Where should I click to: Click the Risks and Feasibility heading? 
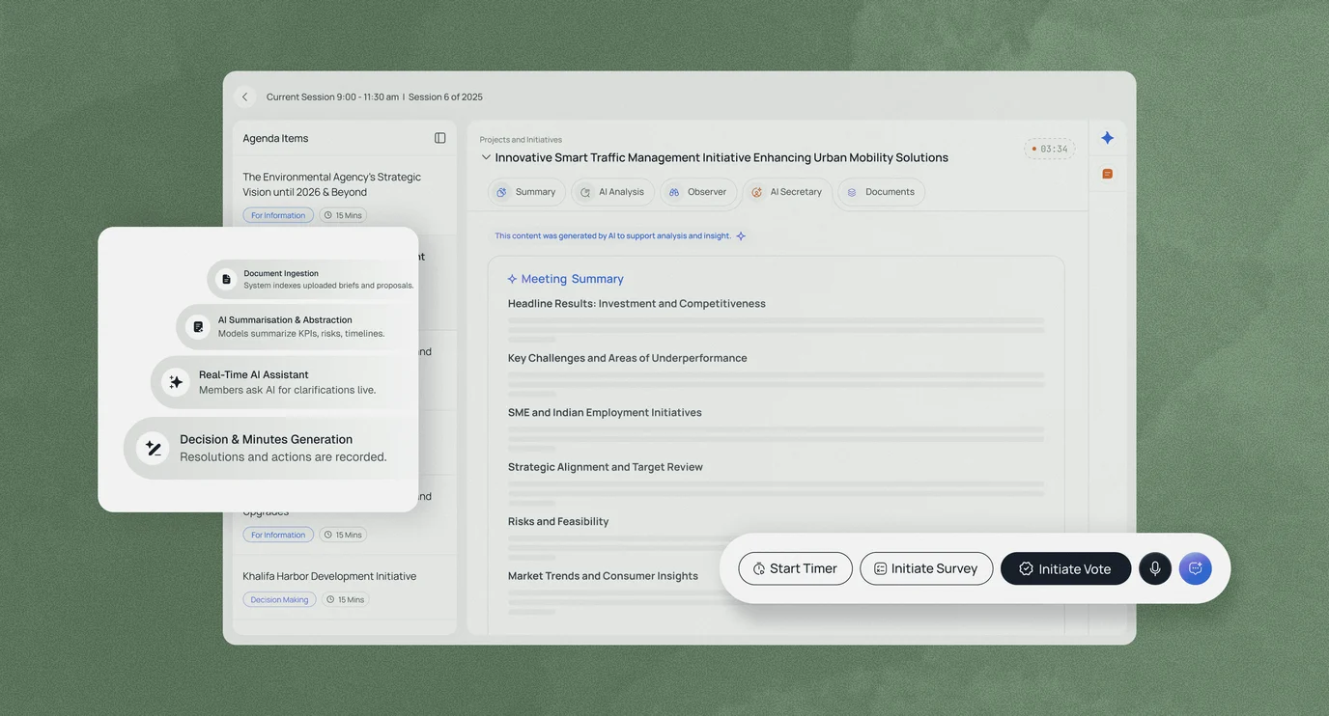[x=558, y=521]
